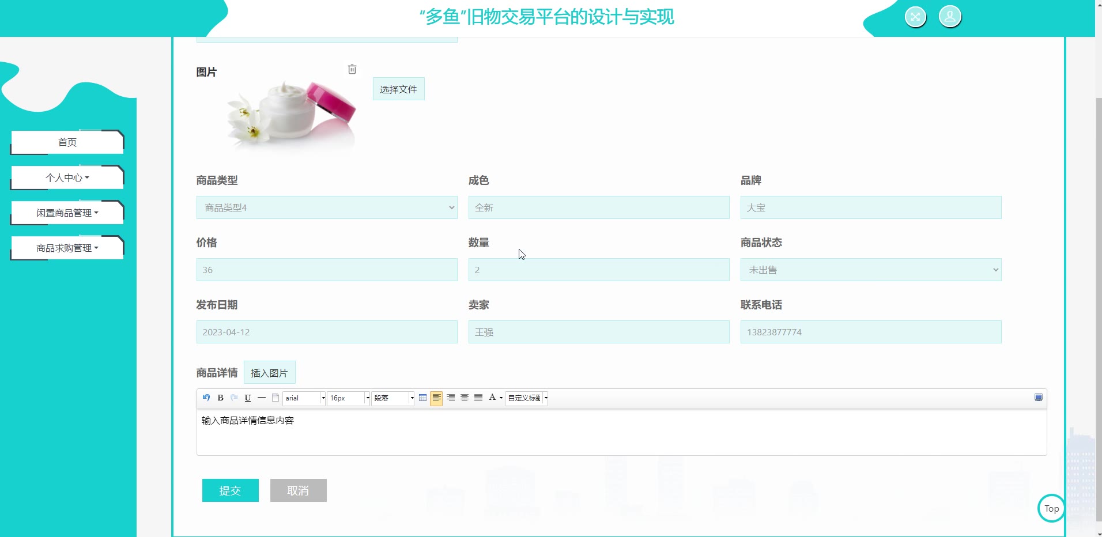Toggle left text alignment in editor

point(436,398)
